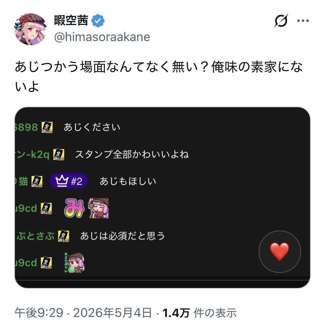Viewport: 325px width, 331px height.
Task: Click the badge beside 猫 username
Action: [x=37, y=182]
